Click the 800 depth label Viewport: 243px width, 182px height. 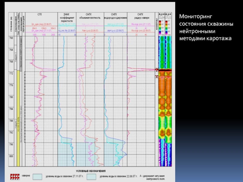point(11,157)
